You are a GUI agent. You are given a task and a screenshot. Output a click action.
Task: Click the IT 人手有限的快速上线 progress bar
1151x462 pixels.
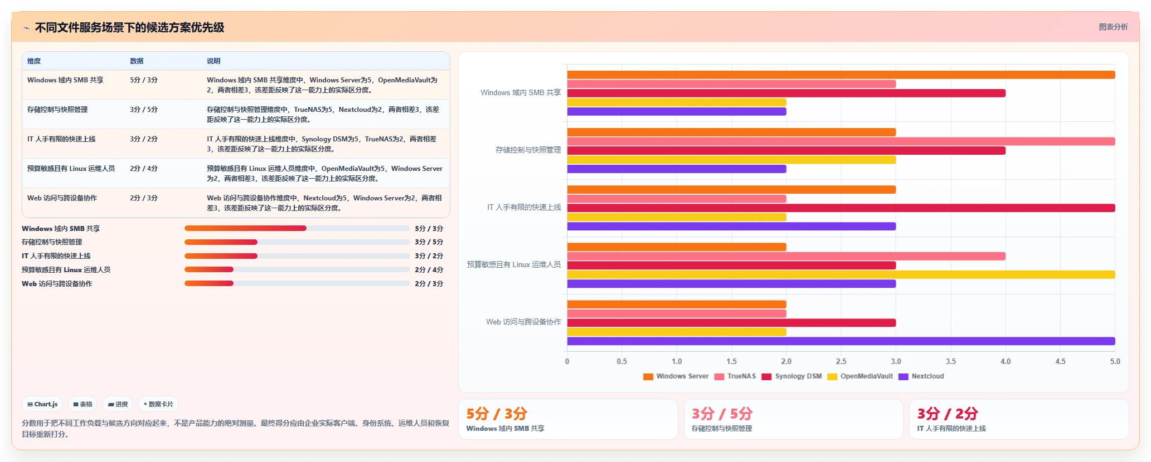(297, 256)
